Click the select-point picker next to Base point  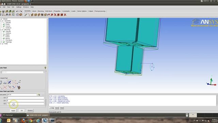[39, 95]
